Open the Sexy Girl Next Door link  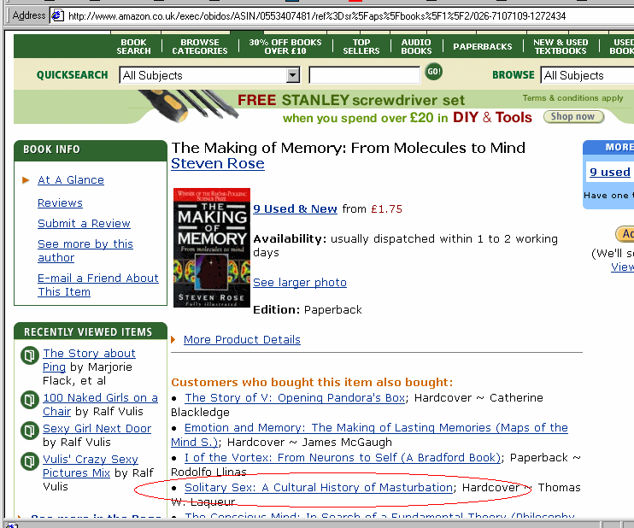[97, 428]
